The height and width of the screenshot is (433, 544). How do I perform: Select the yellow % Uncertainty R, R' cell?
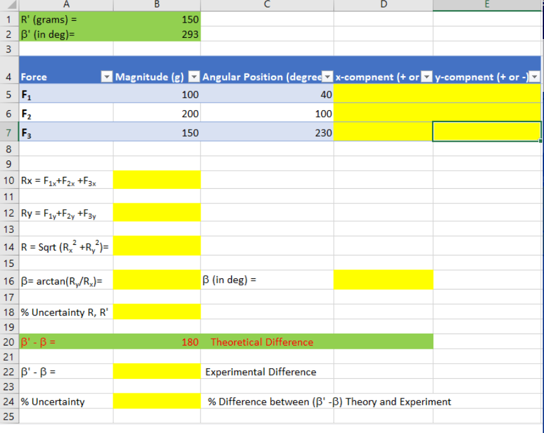point(157,312)
